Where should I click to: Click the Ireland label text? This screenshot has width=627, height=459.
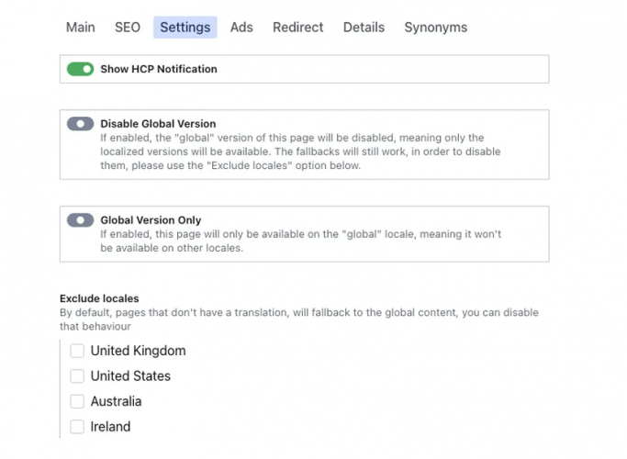[x=110, y=427]
